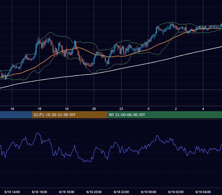Image resolution: width=222 pixels, height=195 pixels.
Task: Click the hour label 20 on time axis
Action: (94, 109)
